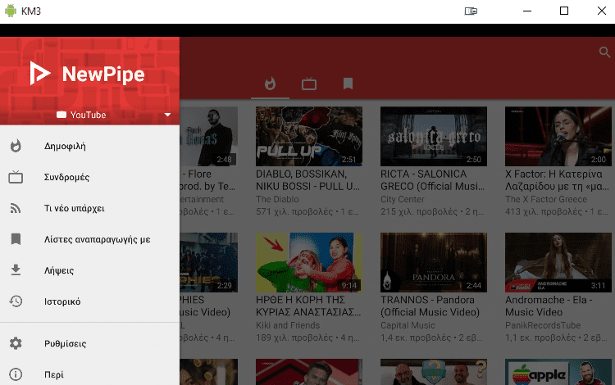This screenshot has width=615, height=385.
Task: Open the X Factor singer thumbnail
Action: click(558, 136)
